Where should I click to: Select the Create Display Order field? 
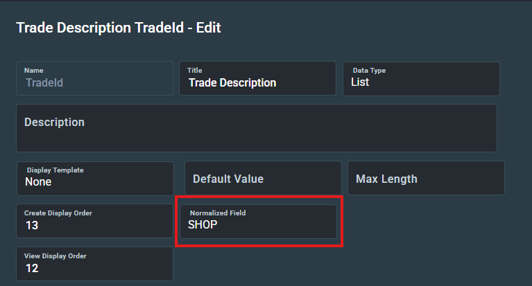(x=94, y=221)
